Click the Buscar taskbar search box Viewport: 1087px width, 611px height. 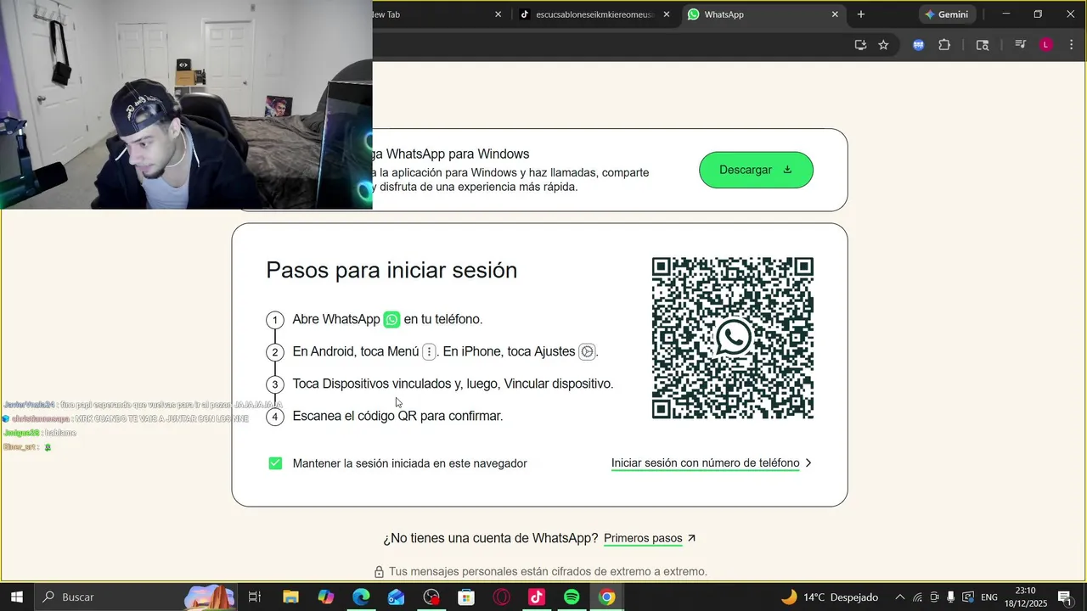(x=136, y=597)
